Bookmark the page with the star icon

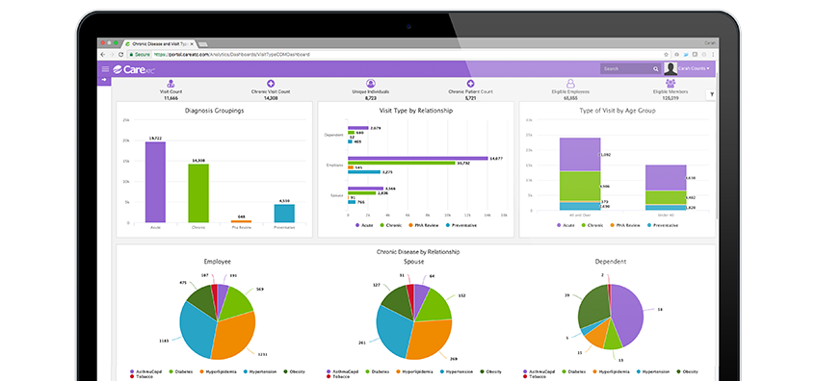coord(666,54)
